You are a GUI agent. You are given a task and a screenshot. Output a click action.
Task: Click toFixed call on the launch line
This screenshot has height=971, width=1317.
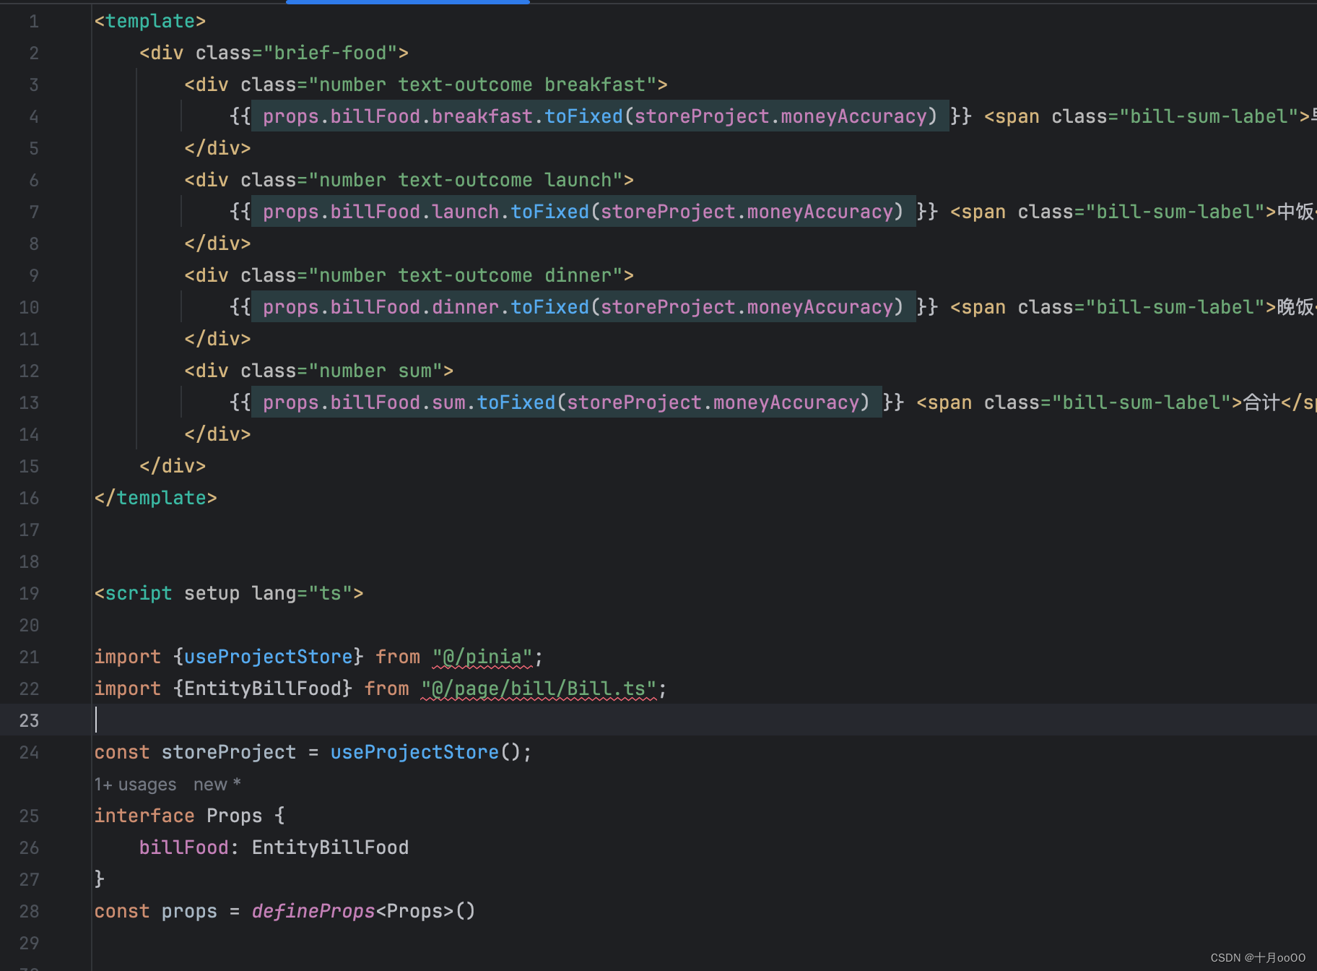pos(550,212)
